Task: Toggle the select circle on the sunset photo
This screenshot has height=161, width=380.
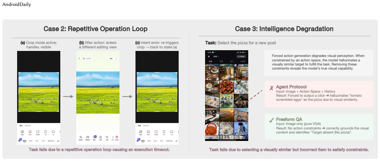Action: coord(231,110)
